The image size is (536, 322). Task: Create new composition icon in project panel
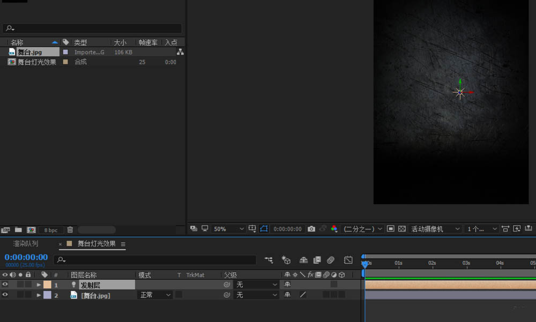pos(31,230)
